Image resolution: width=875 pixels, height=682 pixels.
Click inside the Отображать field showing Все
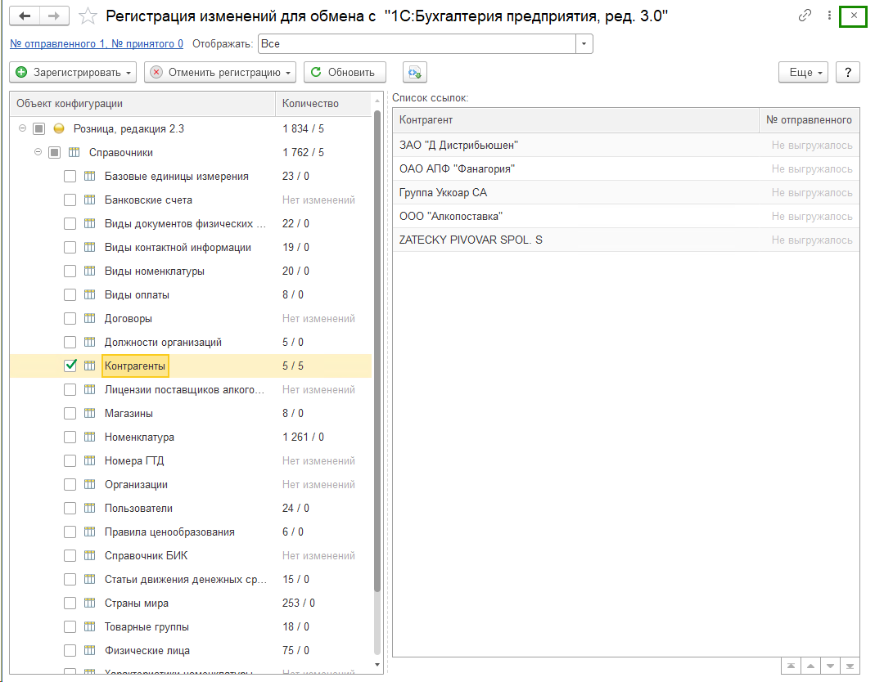pyautogui.click(x=417, y=44)
